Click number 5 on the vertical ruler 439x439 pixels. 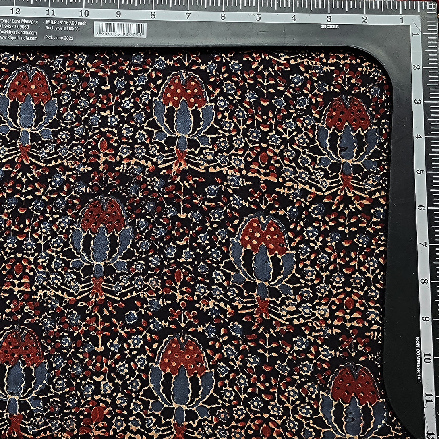[x=420, y=172]
